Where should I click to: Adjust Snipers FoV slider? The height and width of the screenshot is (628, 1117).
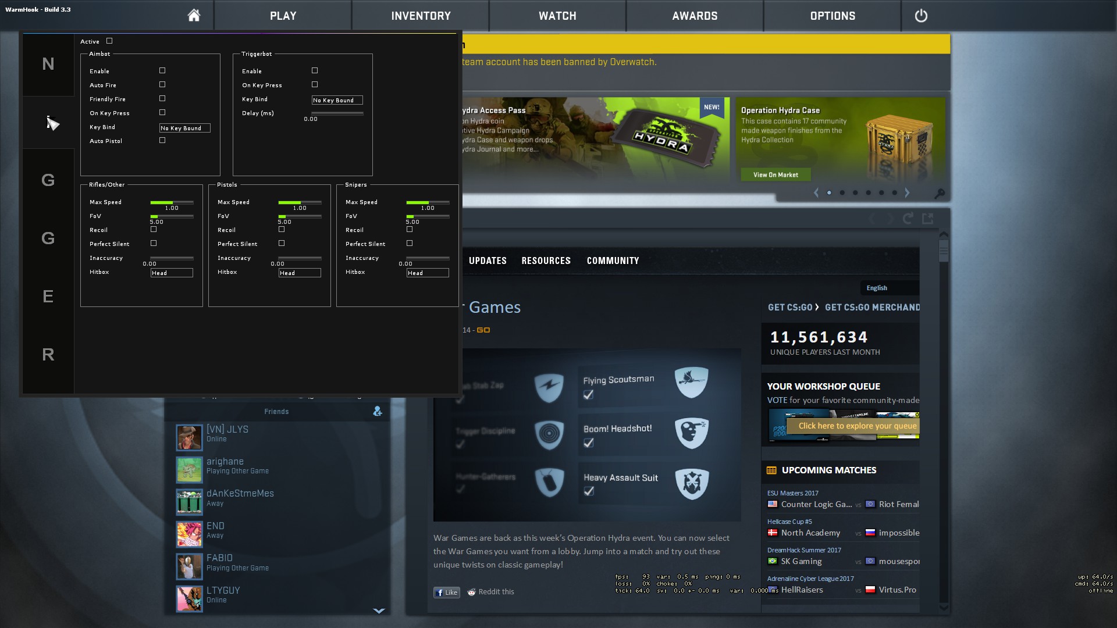(x=428, y=216)
